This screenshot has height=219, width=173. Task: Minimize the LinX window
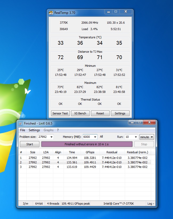pos(132,122)
